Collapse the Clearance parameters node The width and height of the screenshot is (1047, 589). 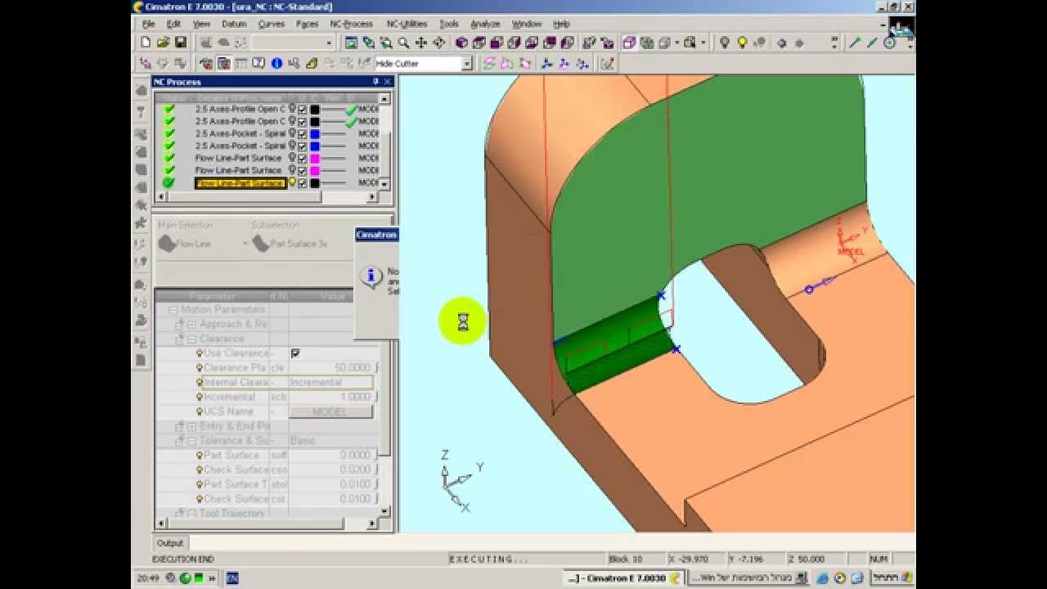pos(191,339)
